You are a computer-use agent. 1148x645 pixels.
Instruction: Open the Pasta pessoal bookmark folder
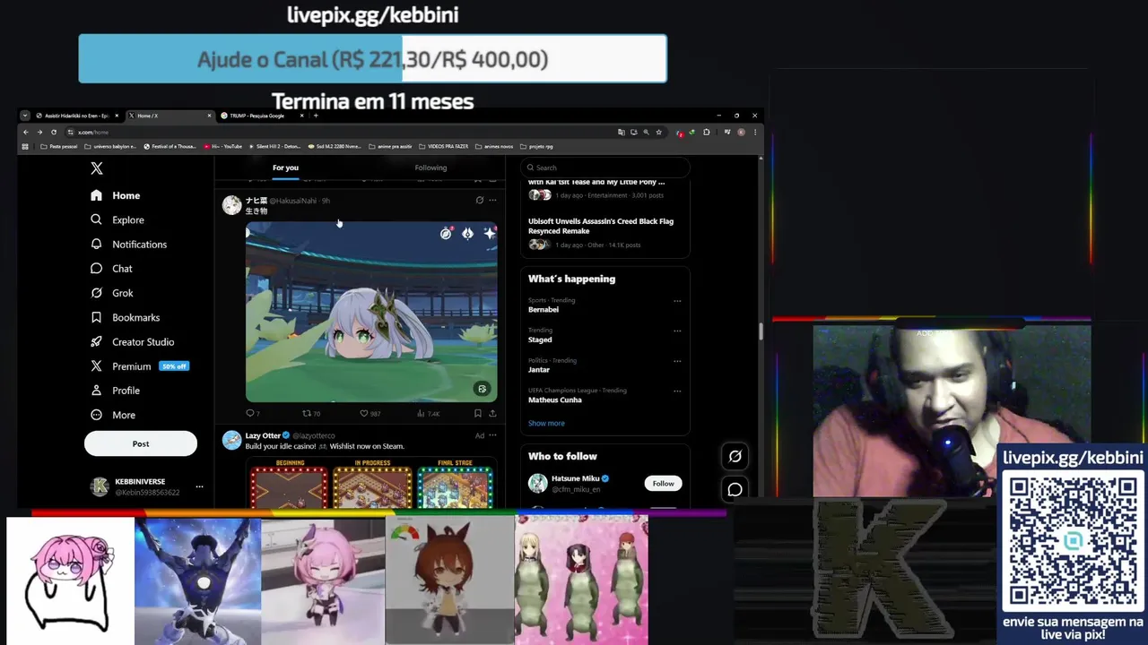point(59,146)
